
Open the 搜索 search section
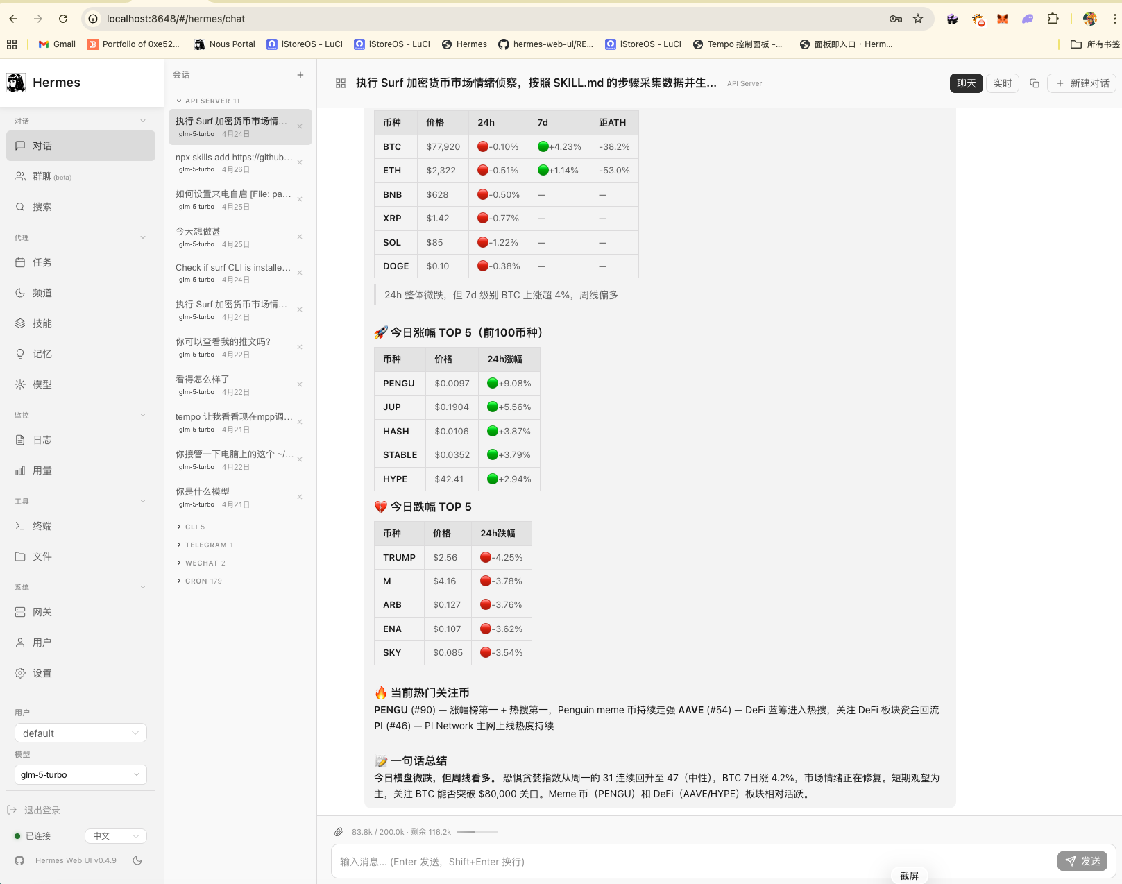43,206
